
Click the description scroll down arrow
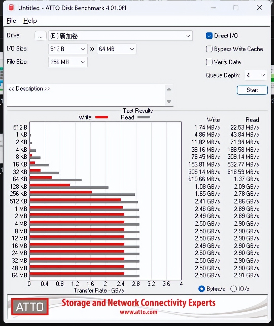point(169,102)
